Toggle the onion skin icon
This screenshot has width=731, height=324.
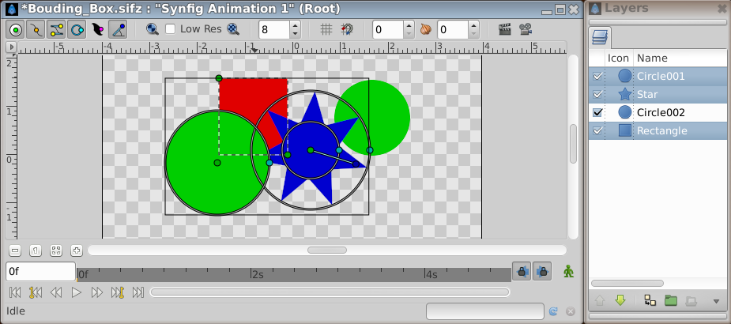point(425,29)
